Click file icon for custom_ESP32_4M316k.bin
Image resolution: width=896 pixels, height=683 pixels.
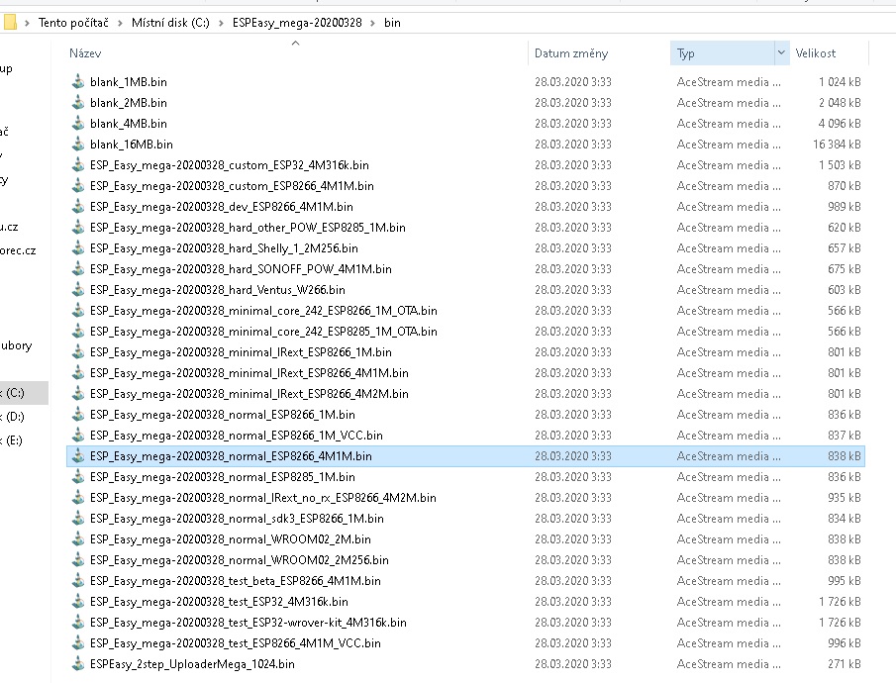pyautogui.click(x=78, y=165)
